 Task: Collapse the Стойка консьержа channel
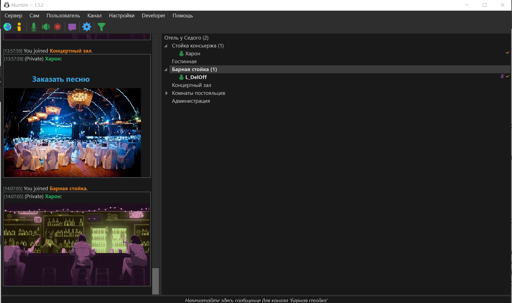[x=166, y=46]
